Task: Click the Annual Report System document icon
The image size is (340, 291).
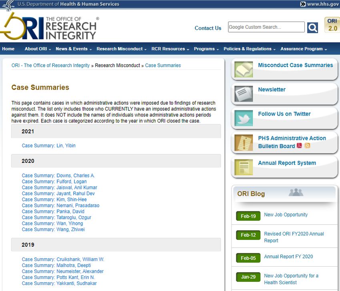Action: pos(244,167)
